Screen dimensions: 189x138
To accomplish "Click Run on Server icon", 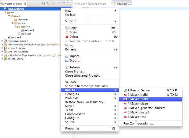I will [125, 90].
